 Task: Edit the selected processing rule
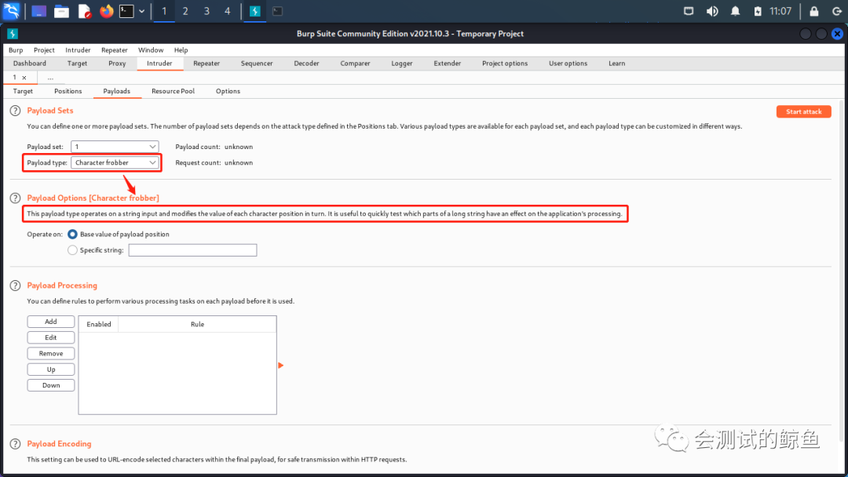point(51,337)
